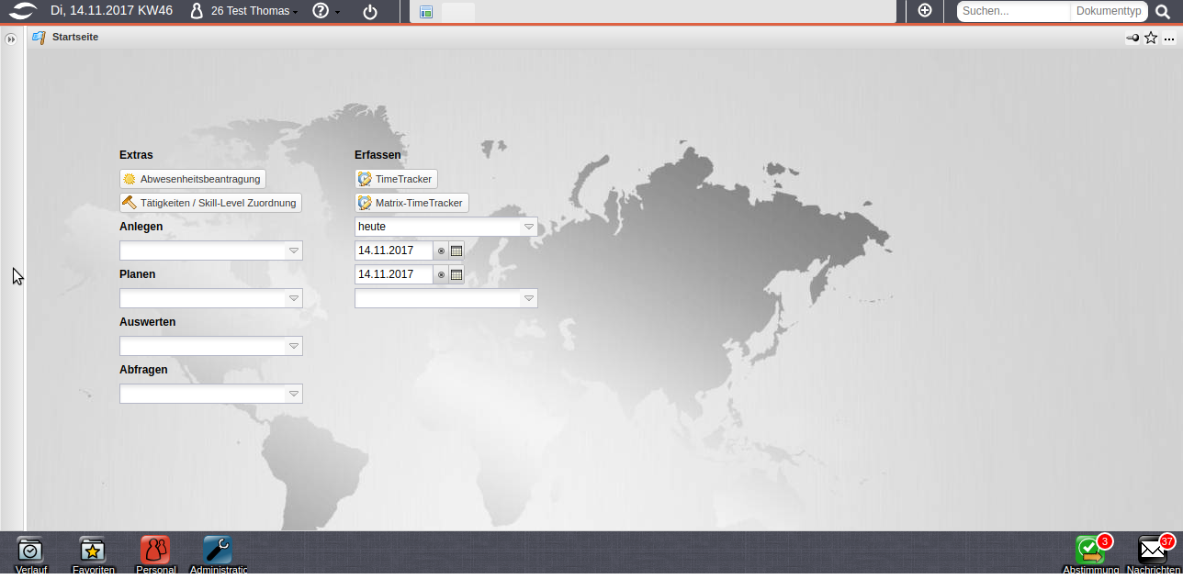Image resolution: width=1183 pixels, height=579 pixels.
Task: Open the 'heute' period dropdown
Action: [529, 227]
